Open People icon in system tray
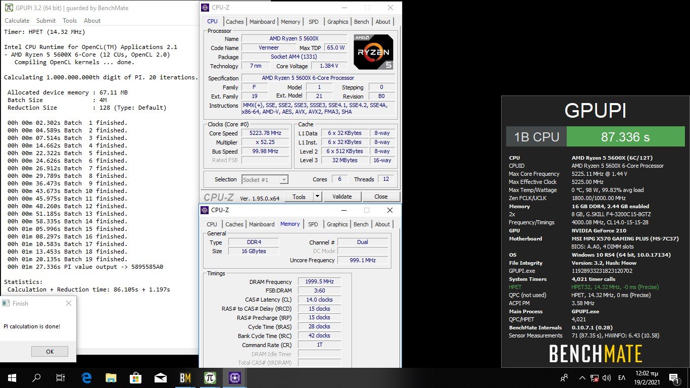 tap(565, 378)
